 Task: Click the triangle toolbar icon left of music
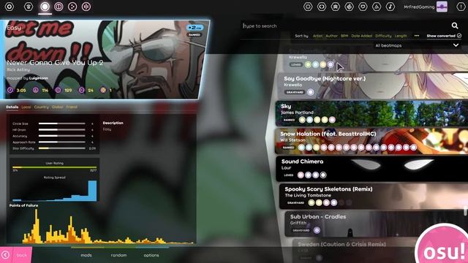pyautogui.click(x=377, y=7)
